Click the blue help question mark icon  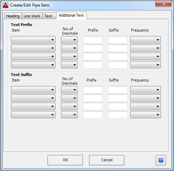tap(161, 160)
